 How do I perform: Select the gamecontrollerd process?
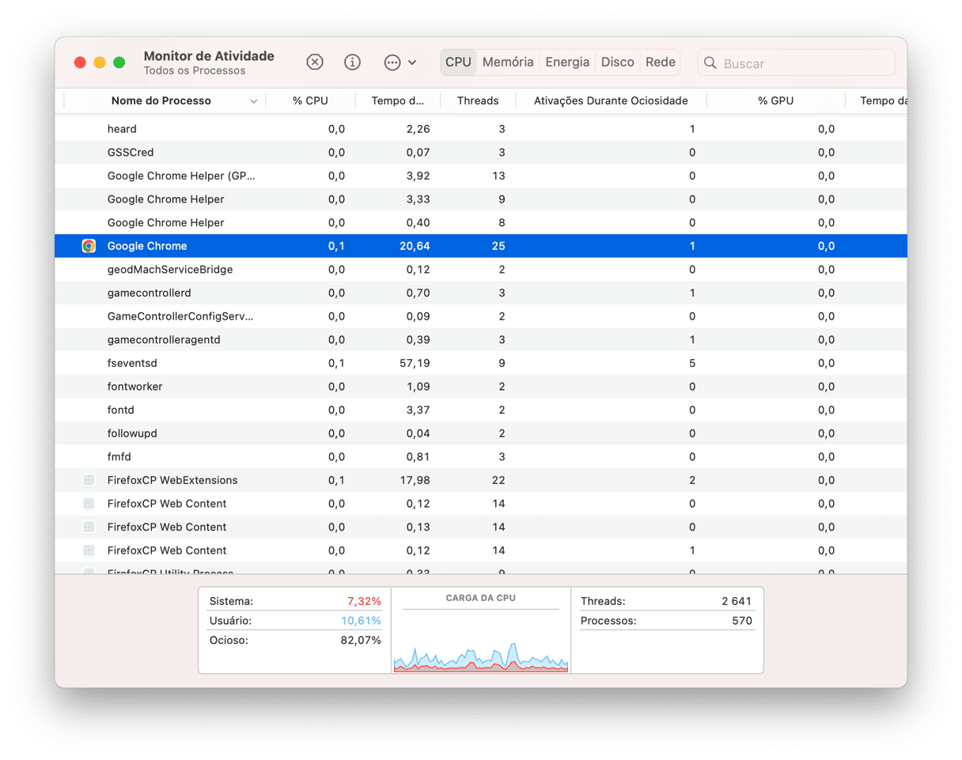[481, 293]
